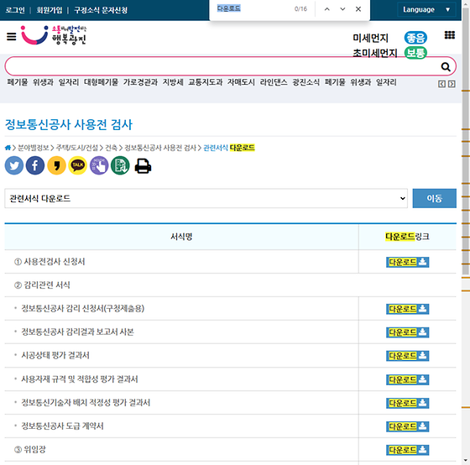Download 사용전검사 신청서 form

coord(407,262)
